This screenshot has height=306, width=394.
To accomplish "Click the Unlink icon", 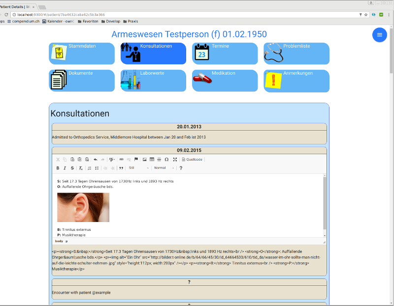I will pyautogui.click(x=129, y=160).
